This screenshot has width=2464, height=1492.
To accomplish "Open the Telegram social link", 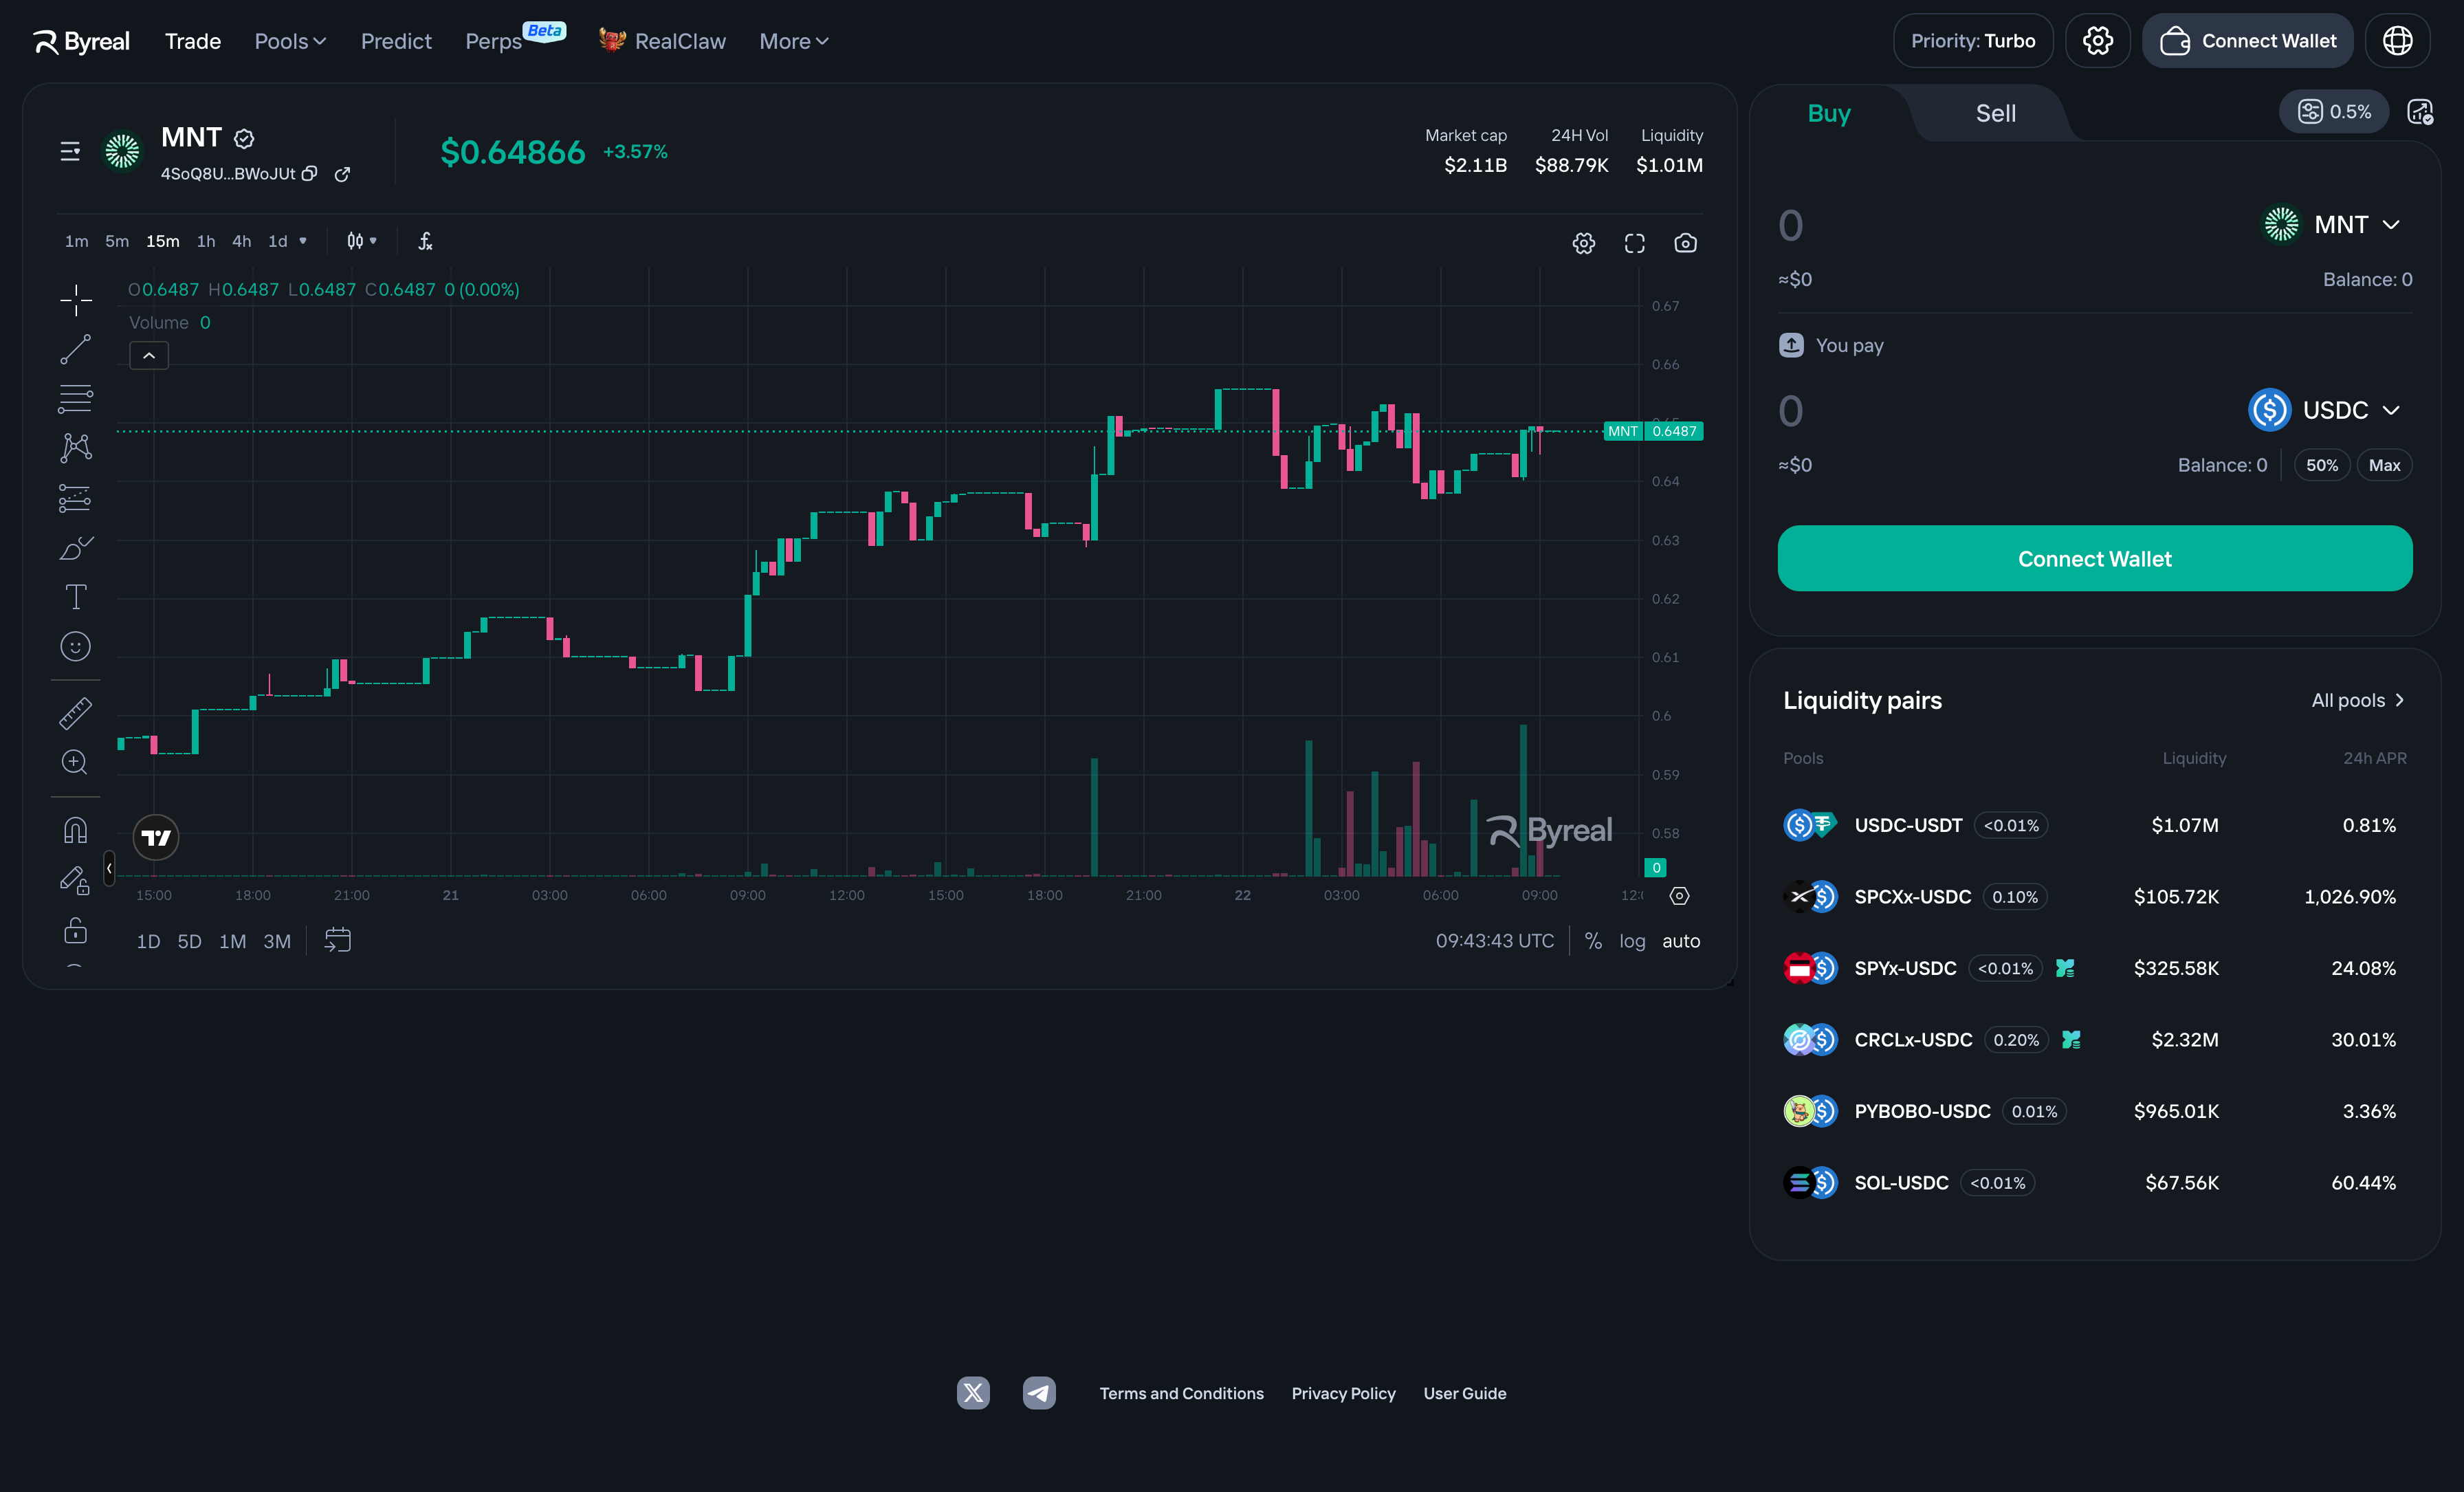I will click(1039, 1392).
